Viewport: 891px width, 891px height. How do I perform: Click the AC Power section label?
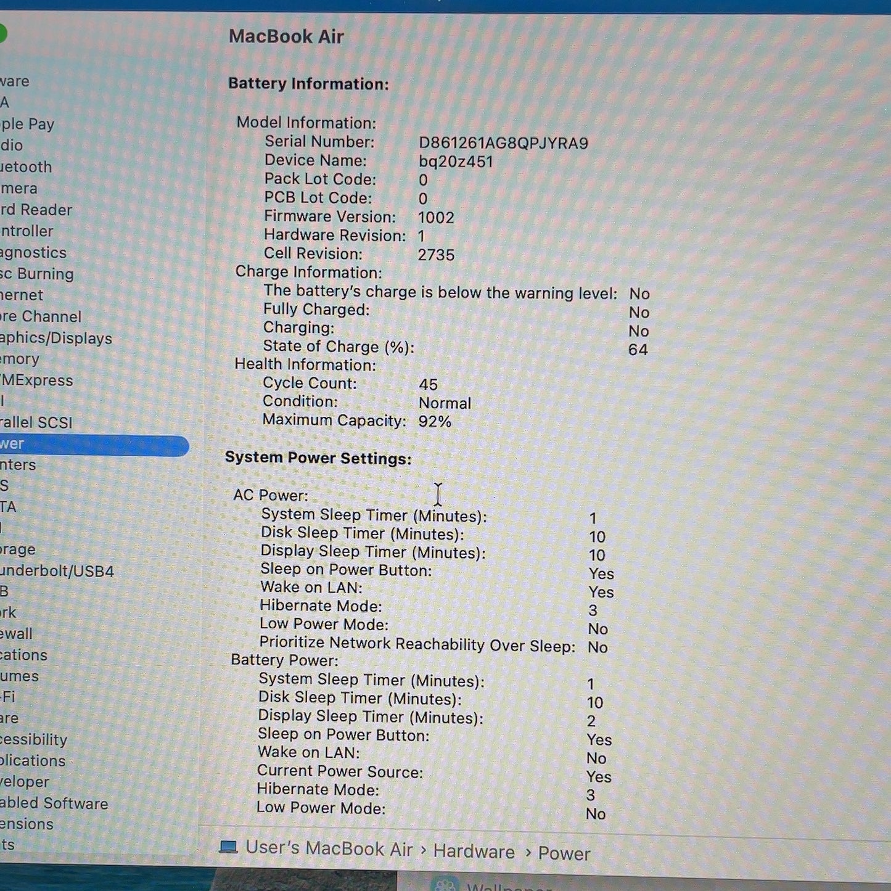(271, 495)
